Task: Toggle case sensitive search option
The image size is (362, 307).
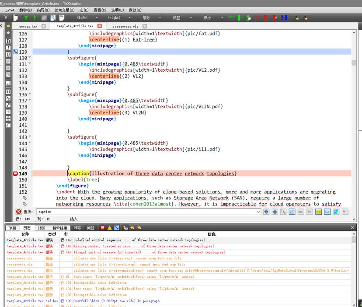Action: pyautogui.click(x=292, y=212)
